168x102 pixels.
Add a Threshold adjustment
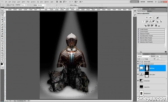[152, 25]
